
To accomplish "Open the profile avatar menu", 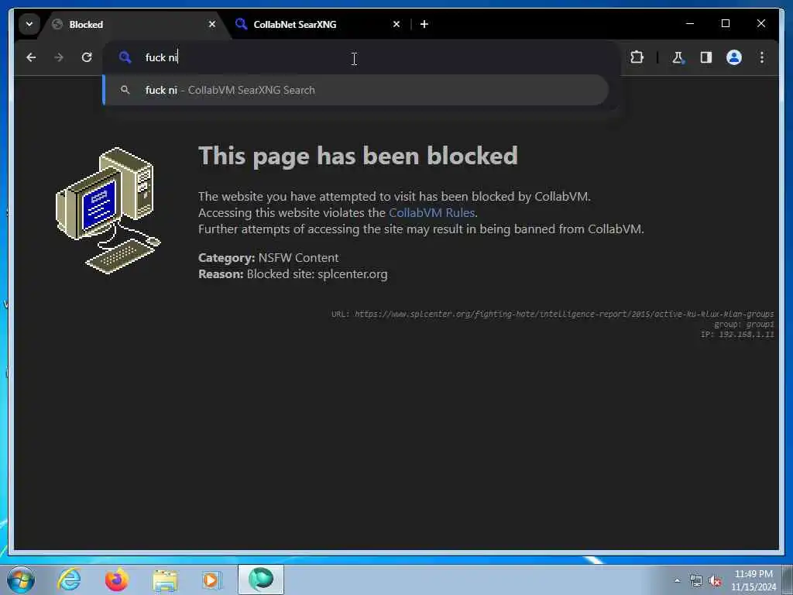I will [734, 57].
